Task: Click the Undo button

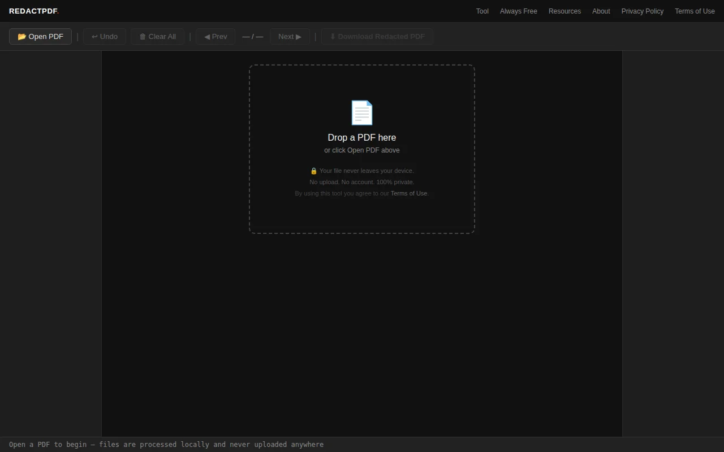Action: click(105, 36)
